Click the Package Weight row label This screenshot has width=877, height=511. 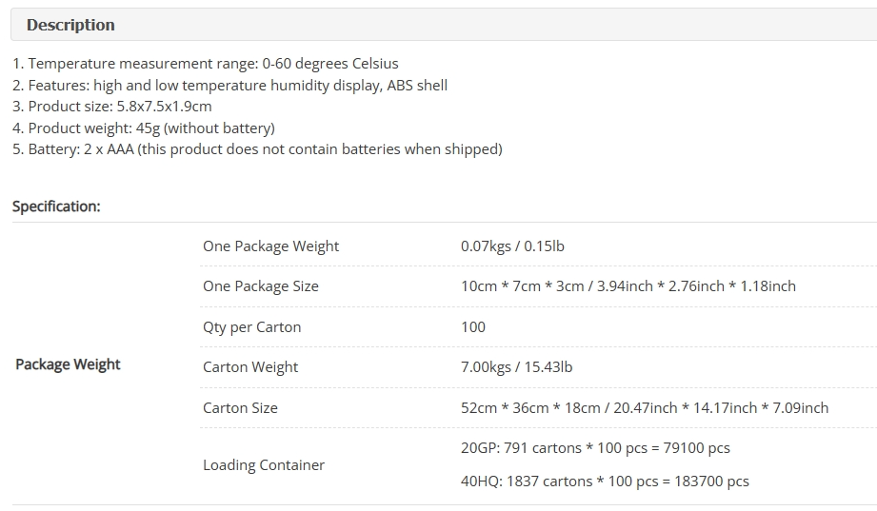68,364
